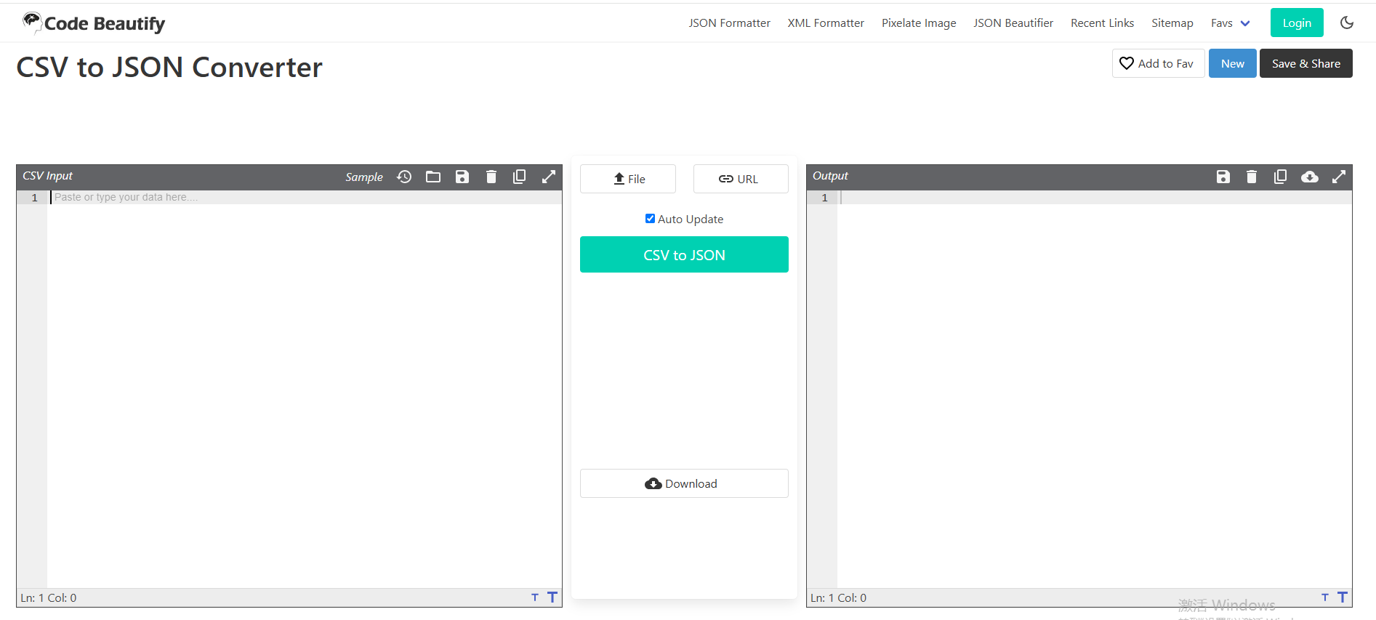Open JSON Beautifier link
1376x620 pixels.
coord(1013,23)
